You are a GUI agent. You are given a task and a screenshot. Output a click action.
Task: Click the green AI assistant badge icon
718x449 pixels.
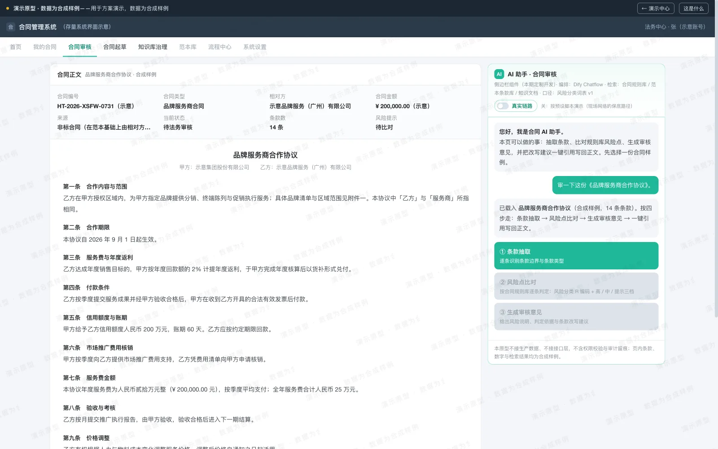[x=499, y=74]
